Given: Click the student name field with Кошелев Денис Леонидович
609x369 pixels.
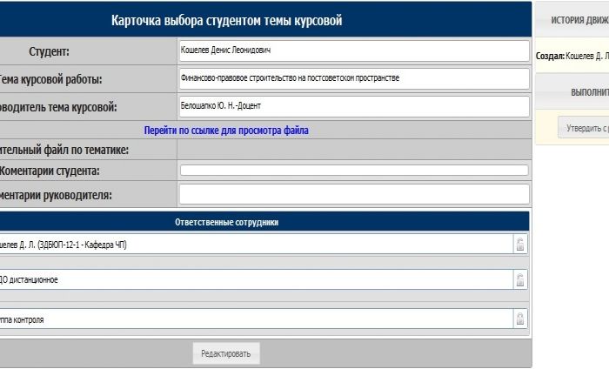Looking at the screenshot, I should pyautogui.click(x=353, y=51).
